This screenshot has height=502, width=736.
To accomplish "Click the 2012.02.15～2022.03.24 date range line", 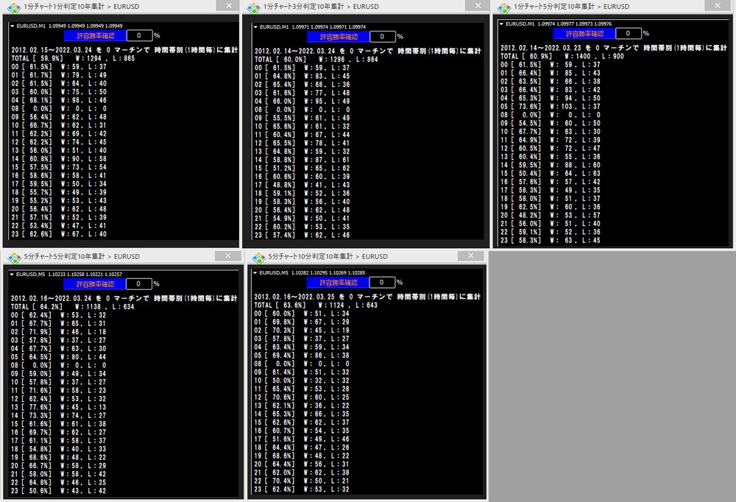I will (x=124, y=50).
